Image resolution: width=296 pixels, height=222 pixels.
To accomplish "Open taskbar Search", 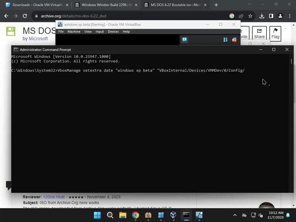I will [110, 215].
